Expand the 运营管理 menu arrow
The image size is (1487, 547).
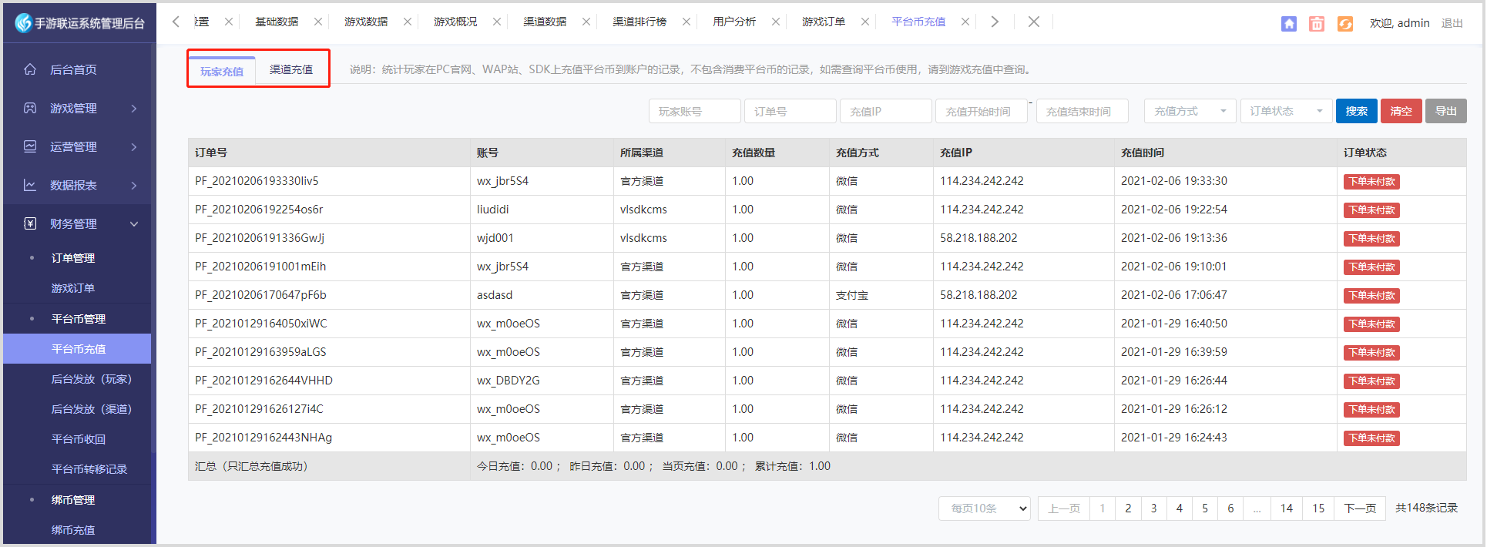click(x=134, y=146)
